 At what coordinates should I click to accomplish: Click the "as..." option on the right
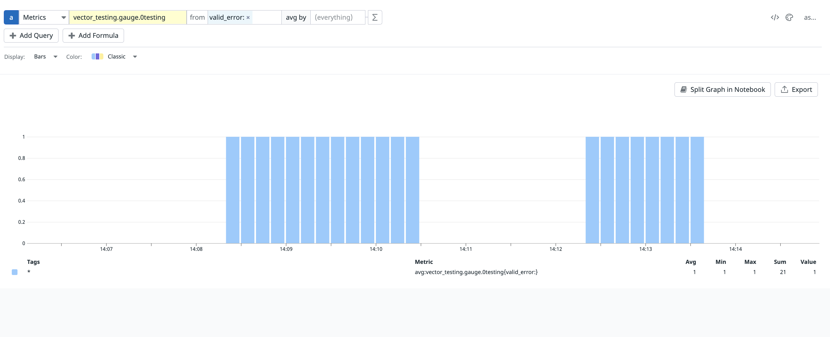(811, 17)
